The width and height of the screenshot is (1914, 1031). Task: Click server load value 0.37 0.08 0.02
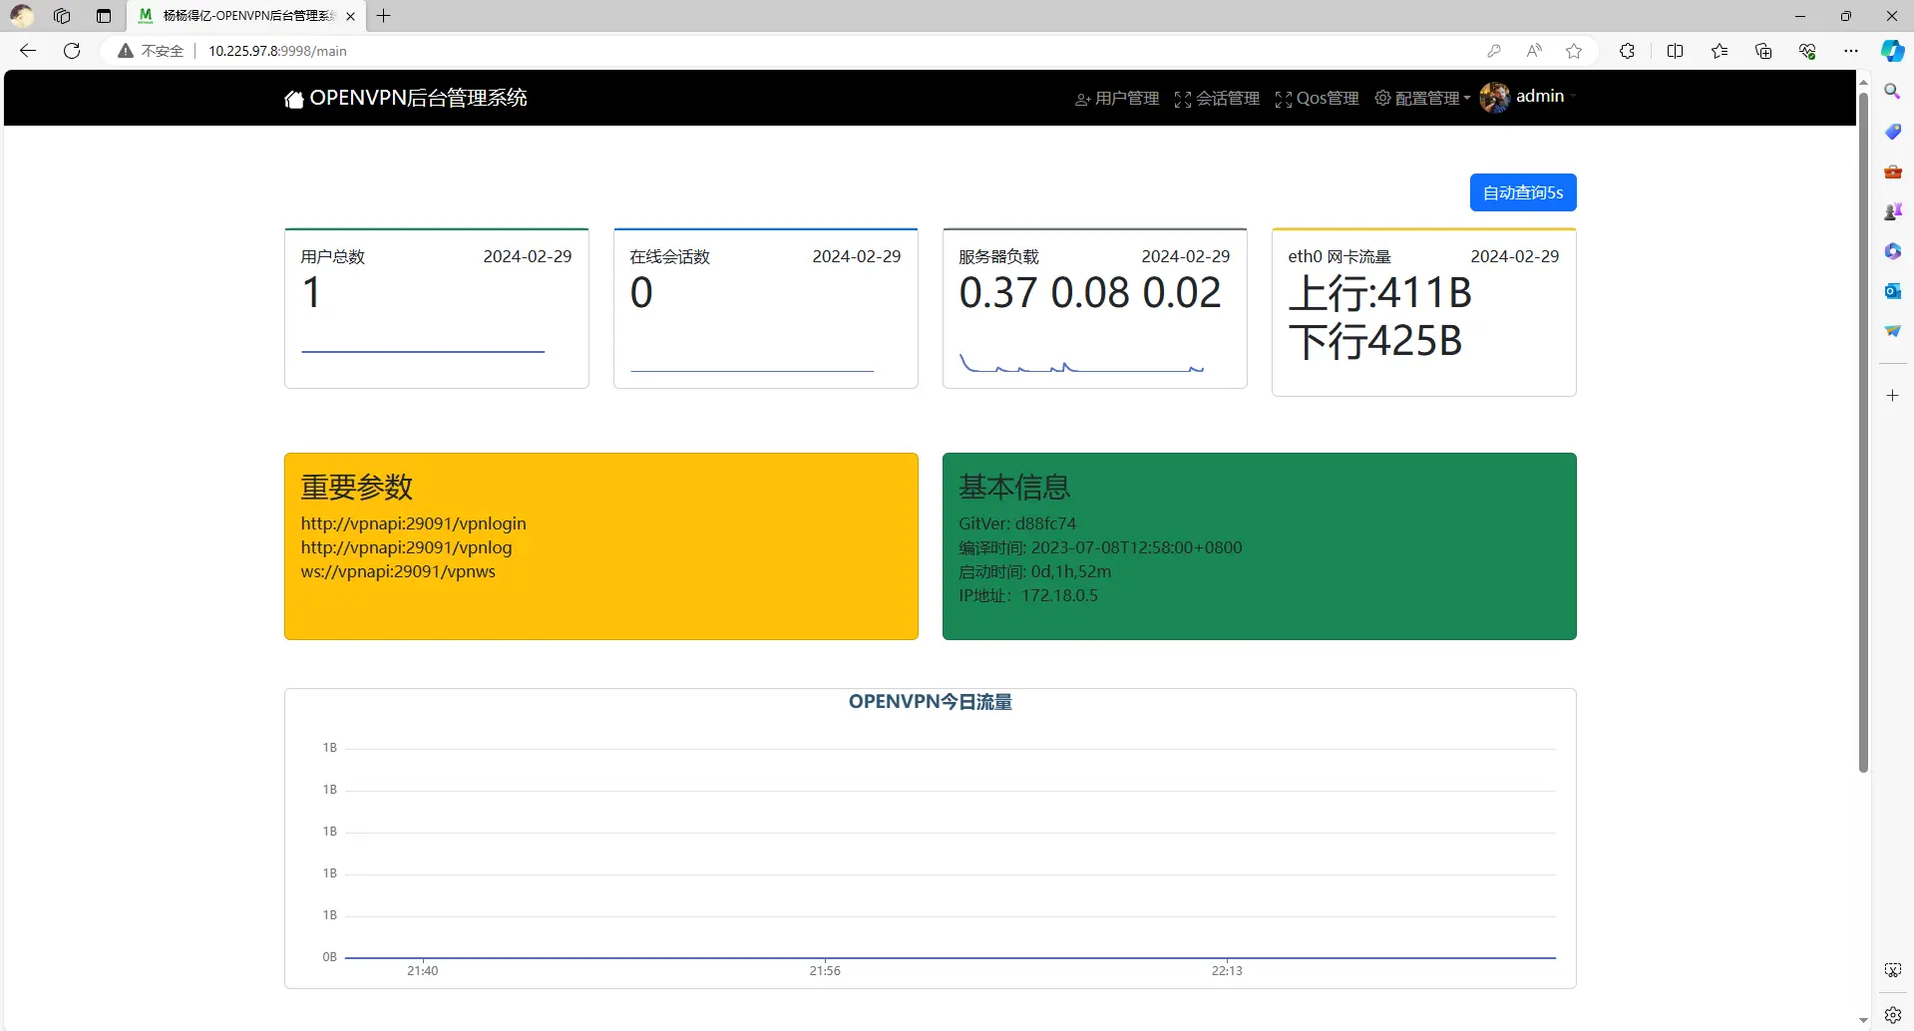pyautogui.click(x=1090, y=293)
